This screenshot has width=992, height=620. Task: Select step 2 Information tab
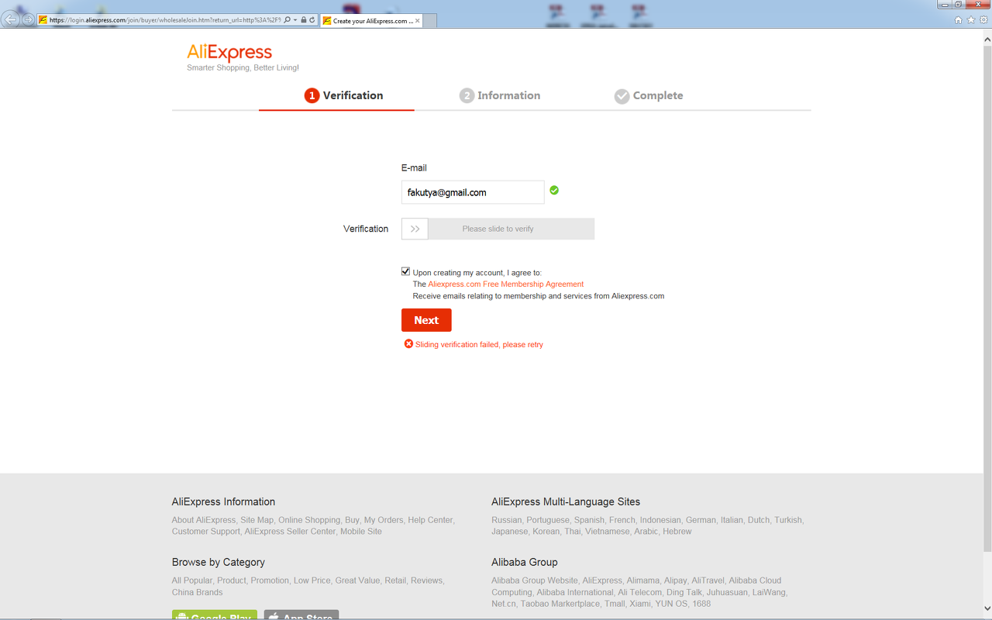(500, 95)
